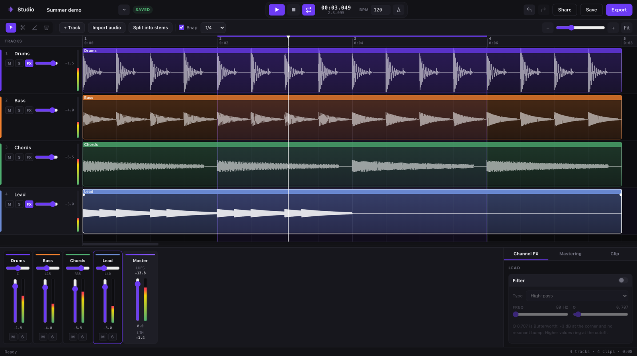Solo the Drums track in track list

point(19,63)
